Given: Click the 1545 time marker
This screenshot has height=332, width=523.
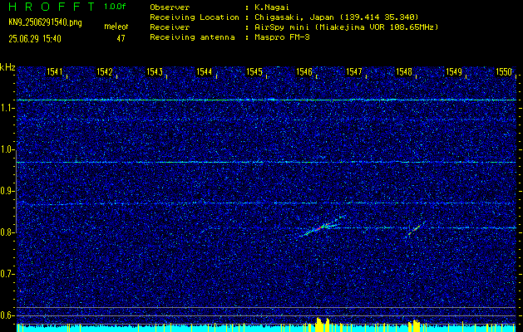Looking at the screenshot, I should (254, 71).
